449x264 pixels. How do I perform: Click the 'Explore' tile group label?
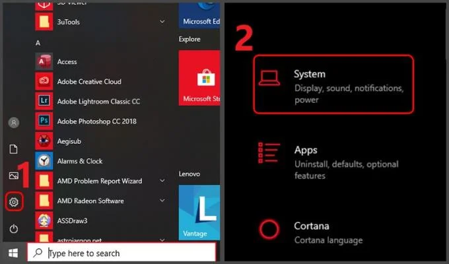pyautogui.click(x=190, y=39)
